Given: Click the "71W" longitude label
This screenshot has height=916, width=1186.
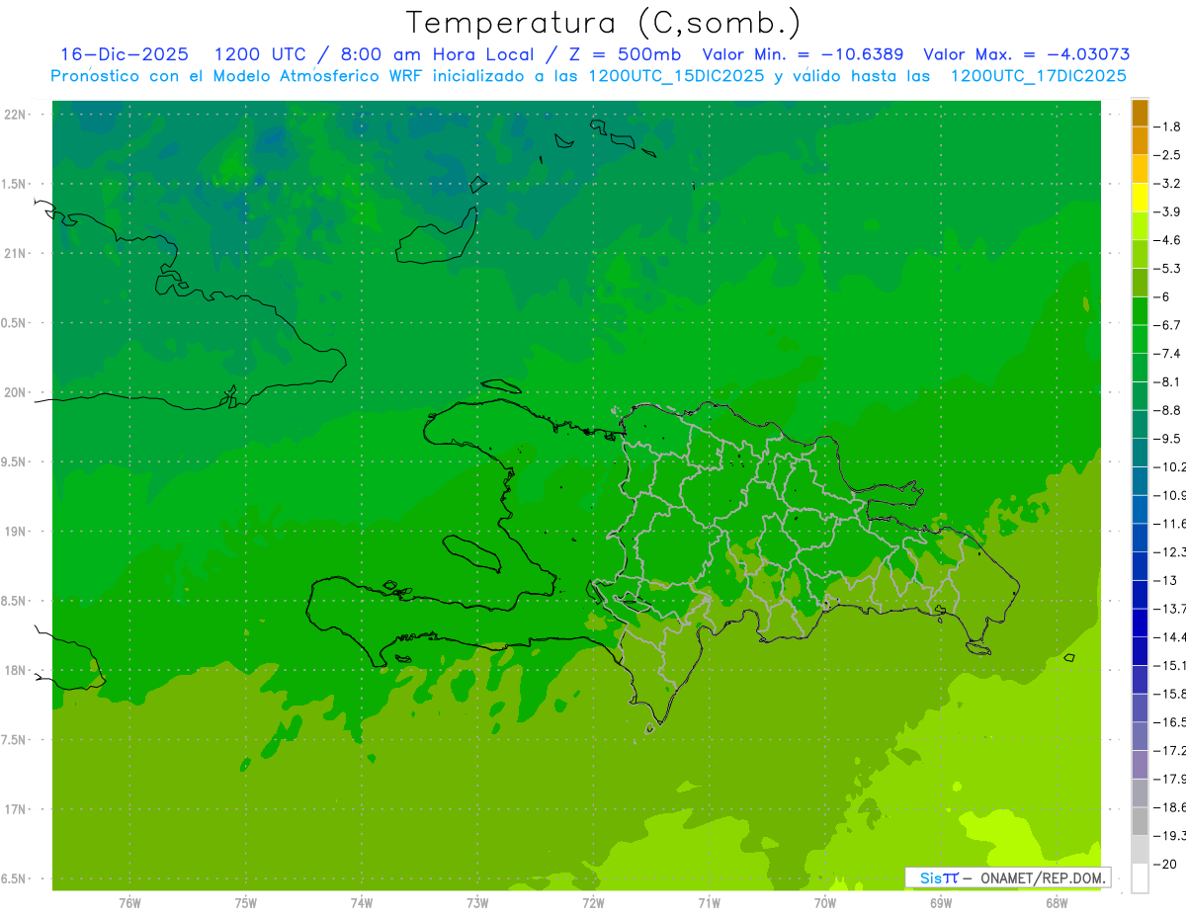Looking at the screenshot, I should pyautogui.click(x=709, y=903).
